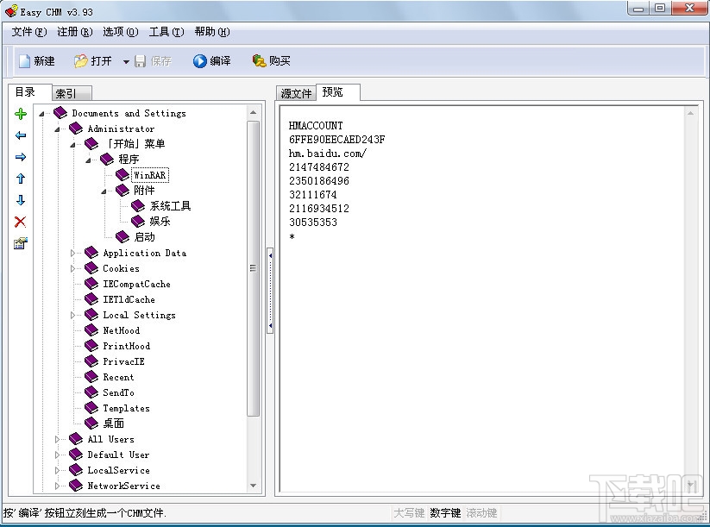Collapse the Documents and Settings tree node
The image size is (710, 527).
(x=41, y=113)
